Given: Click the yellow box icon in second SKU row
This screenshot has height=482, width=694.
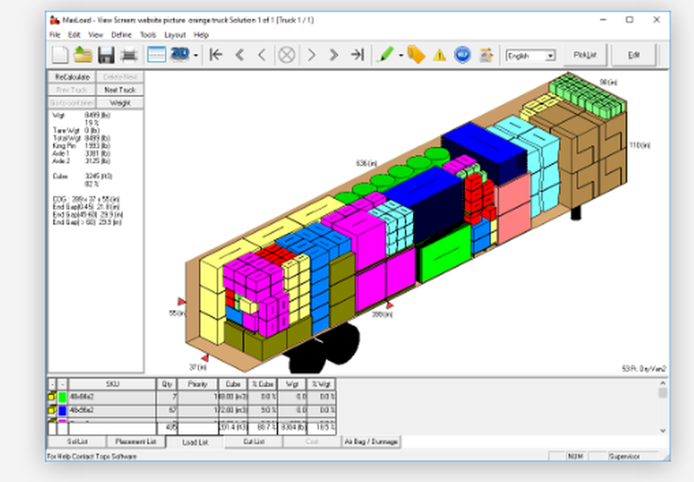Looking at the screenshot, I should click(x=52, y=411).
